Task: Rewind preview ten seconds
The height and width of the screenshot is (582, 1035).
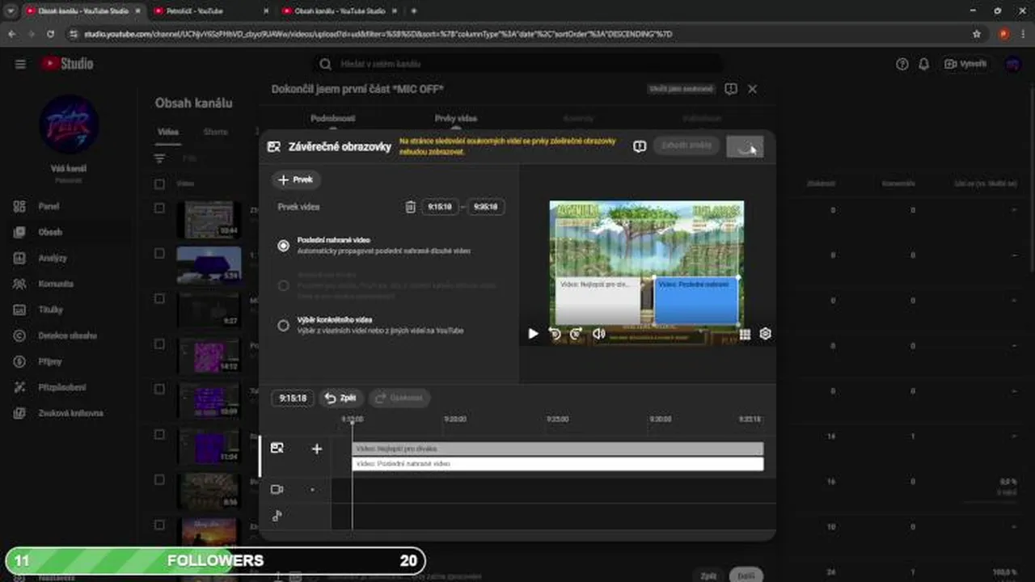Action: (555, 333)
